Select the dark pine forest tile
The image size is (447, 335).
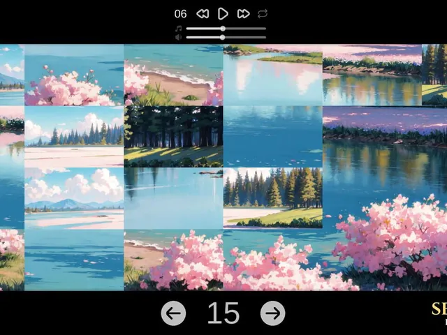[173, 137]
